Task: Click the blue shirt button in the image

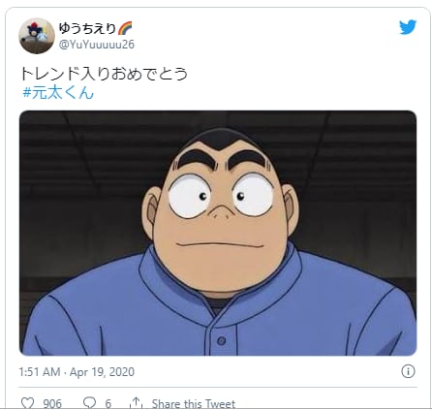Action: (x=222, y=340)
